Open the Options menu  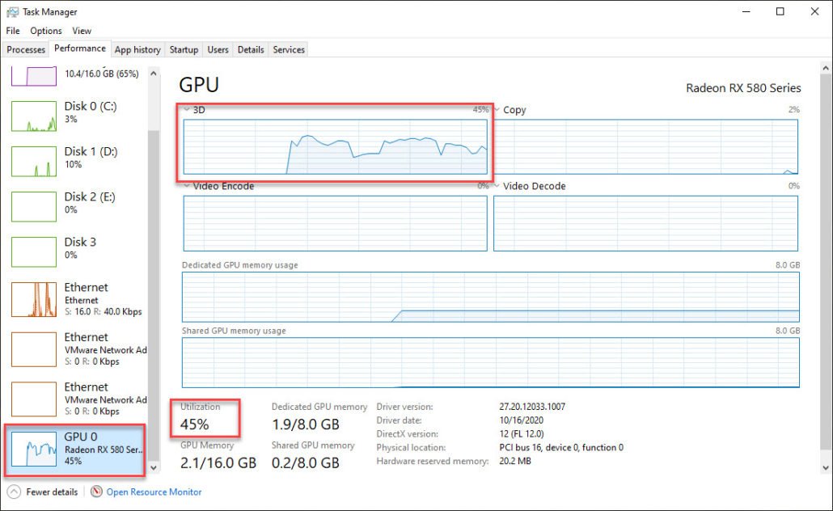(x=46, y=31)
